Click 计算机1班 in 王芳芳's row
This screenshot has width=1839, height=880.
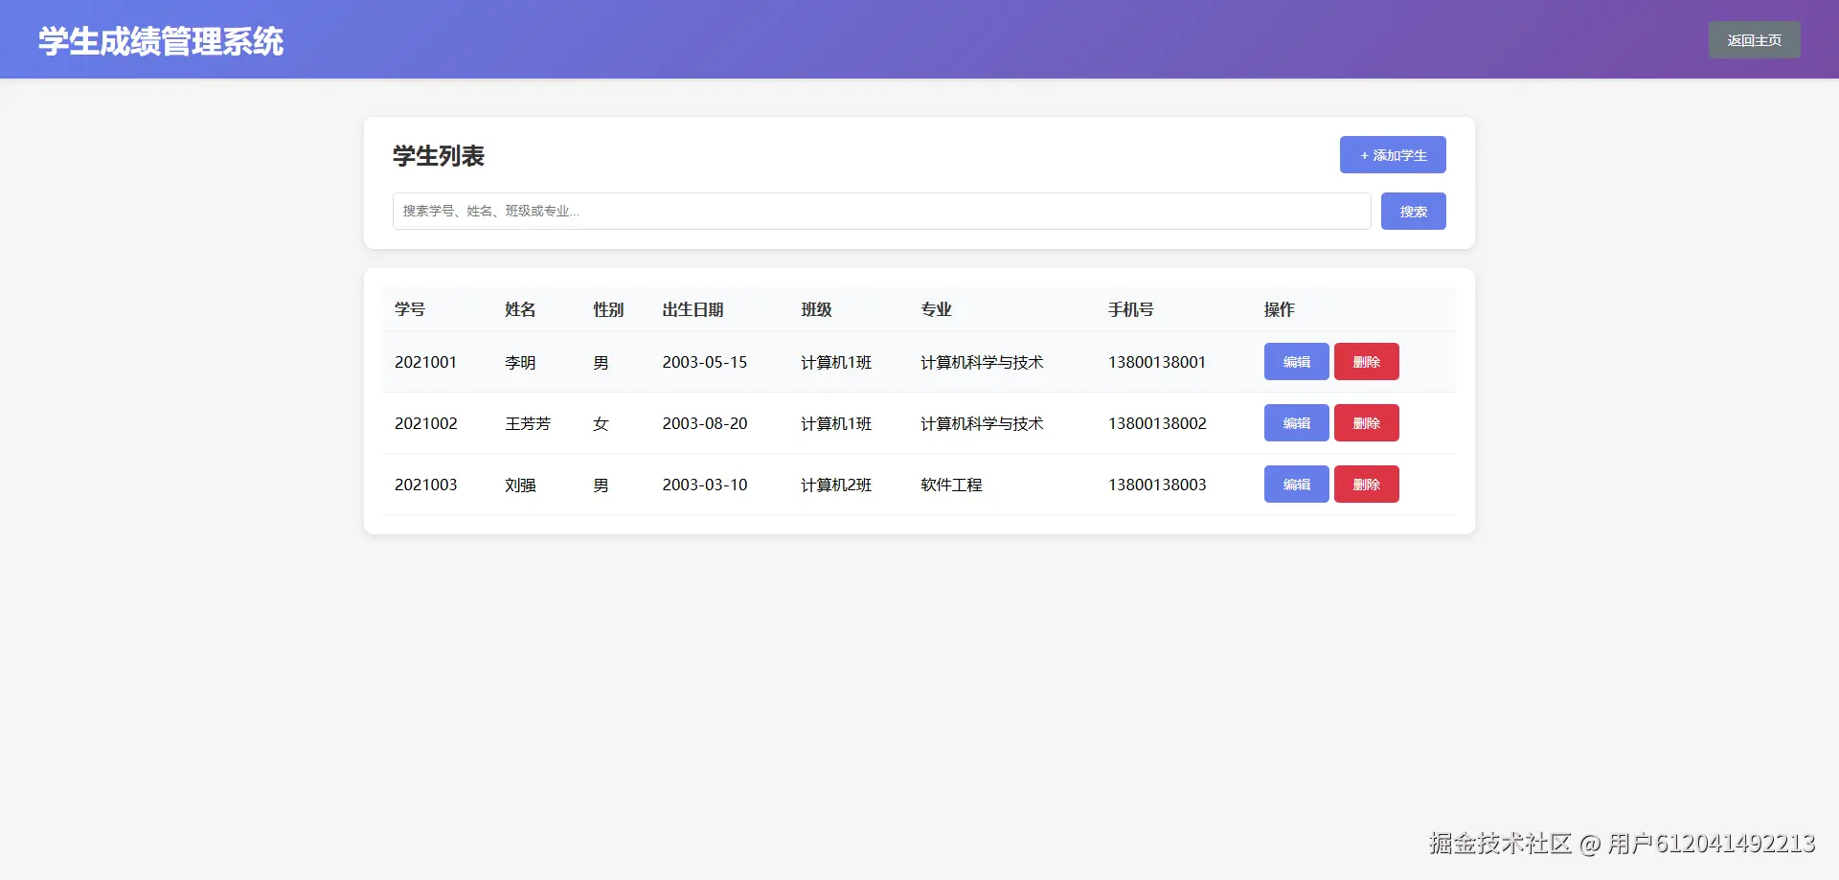coord(836,424)
